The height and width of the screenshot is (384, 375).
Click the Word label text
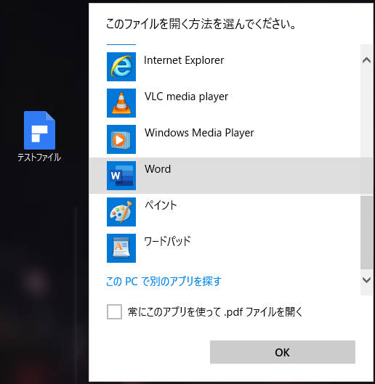click(158, 169)
